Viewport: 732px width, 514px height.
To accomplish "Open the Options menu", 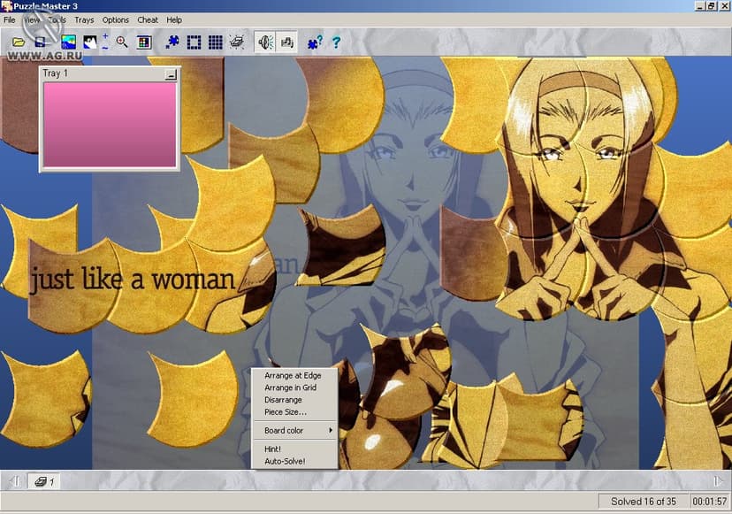I will (115, 20).
